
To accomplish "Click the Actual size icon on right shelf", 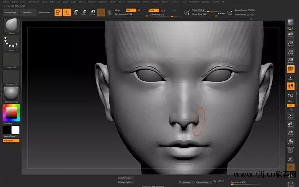I will (290, 52).
